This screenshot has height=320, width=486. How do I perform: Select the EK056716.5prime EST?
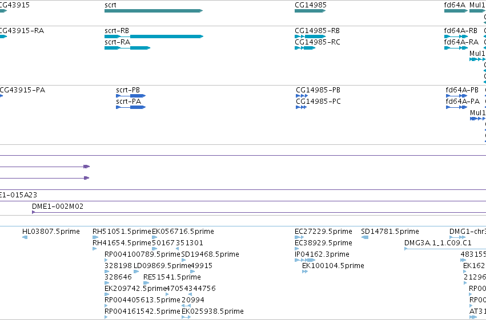coord(154,237)
